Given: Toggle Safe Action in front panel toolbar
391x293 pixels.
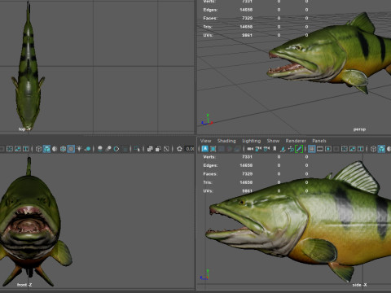Looking at the screenshot, I should (x=18, y=149).
